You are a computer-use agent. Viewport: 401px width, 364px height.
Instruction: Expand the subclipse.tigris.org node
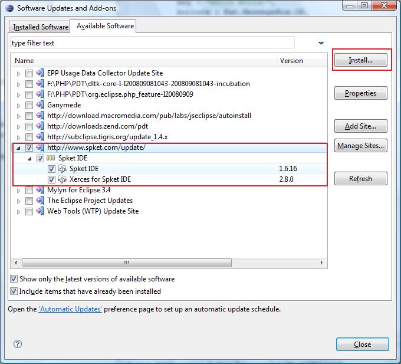click(x=18, y=137)
